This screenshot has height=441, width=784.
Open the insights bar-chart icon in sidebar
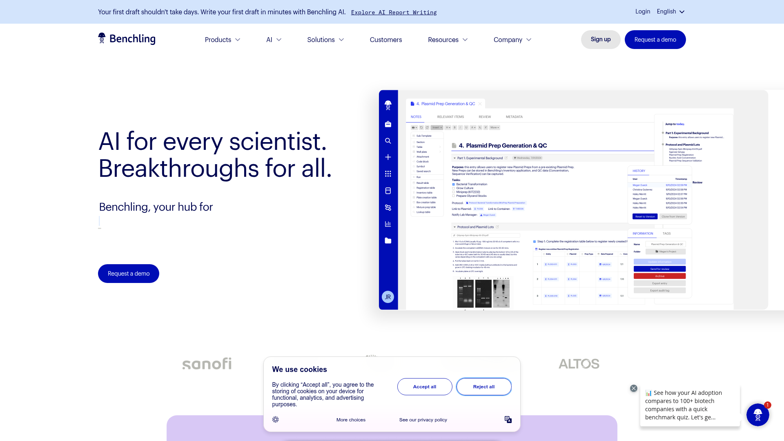coord(388,224)
